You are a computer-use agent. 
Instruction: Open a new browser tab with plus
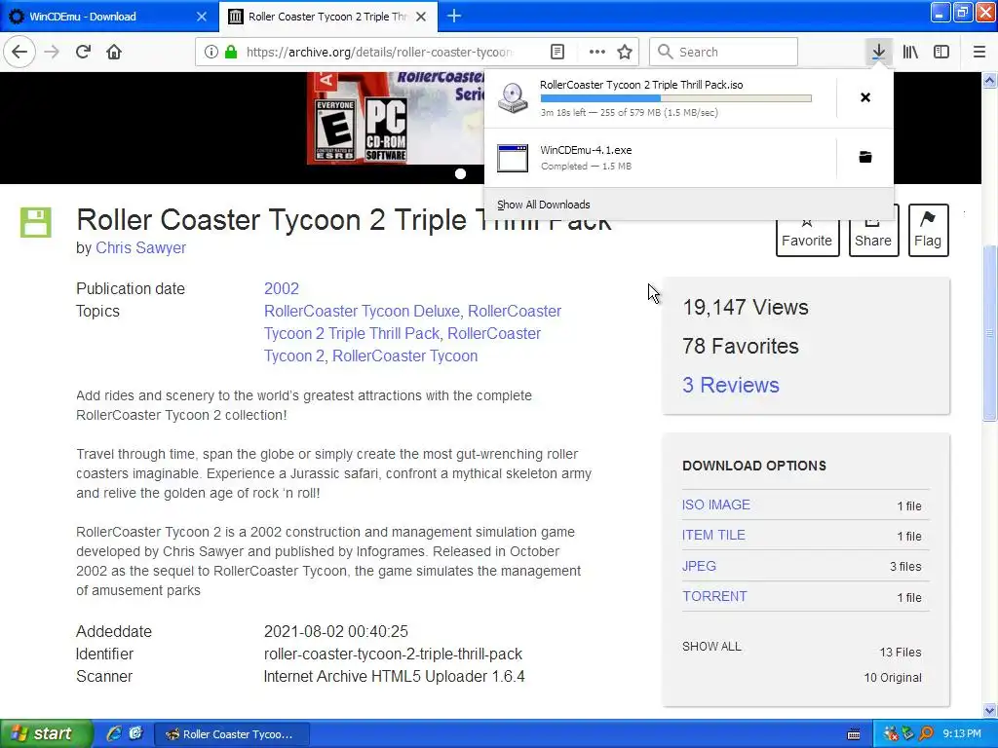(x=454, y=16)
